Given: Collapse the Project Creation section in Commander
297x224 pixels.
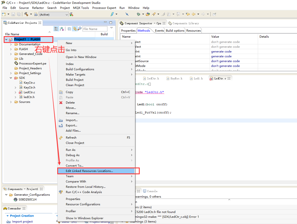Looking at the screenshot, I should coord(8,216).
